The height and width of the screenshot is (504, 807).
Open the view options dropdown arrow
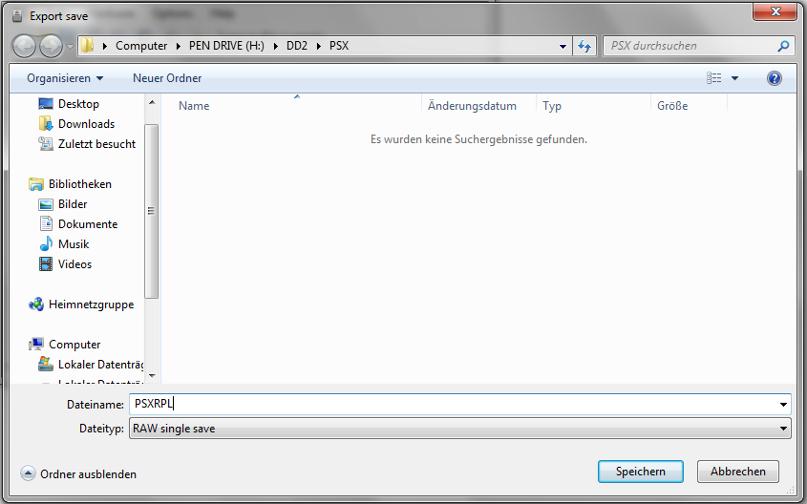[735, 78]
